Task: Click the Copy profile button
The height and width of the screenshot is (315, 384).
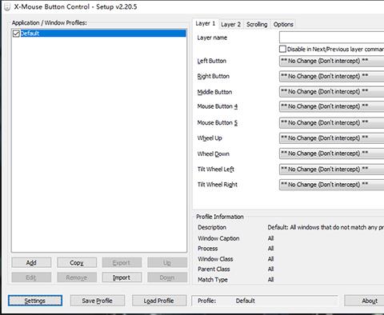Action: pyautogui.click(x=77, y=263)
